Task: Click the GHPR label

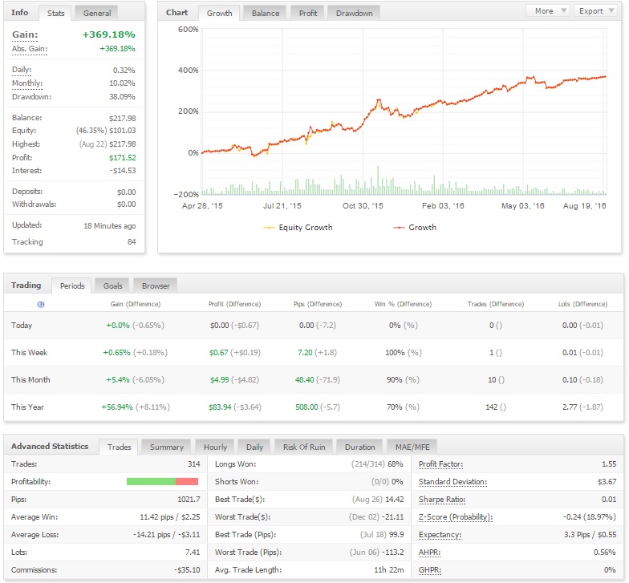Action: [430, 570]
